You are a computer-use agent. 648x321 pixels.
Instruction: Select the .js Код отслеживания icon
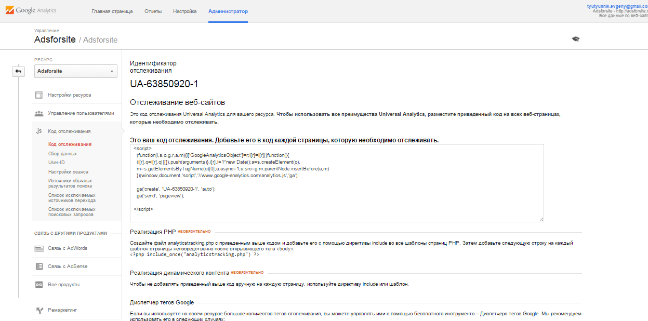tap(38, 131)
